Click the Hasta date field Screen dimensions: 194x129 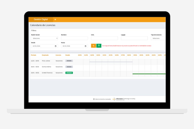pos(75,46)
